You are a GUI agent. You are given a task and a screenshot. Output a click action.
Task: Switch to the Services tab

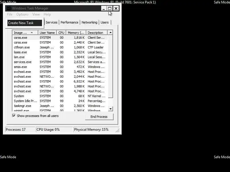coord(51,22)
